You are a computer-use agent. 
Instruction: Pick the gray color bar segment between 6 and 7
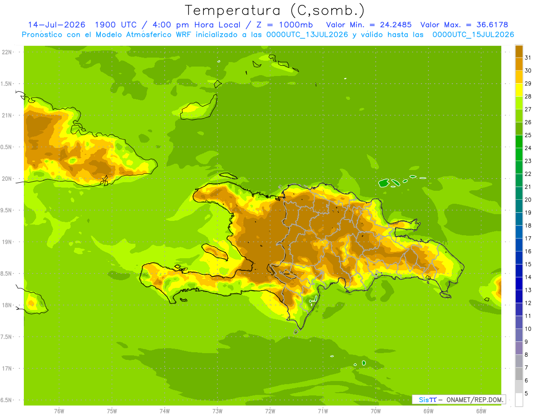519,374
